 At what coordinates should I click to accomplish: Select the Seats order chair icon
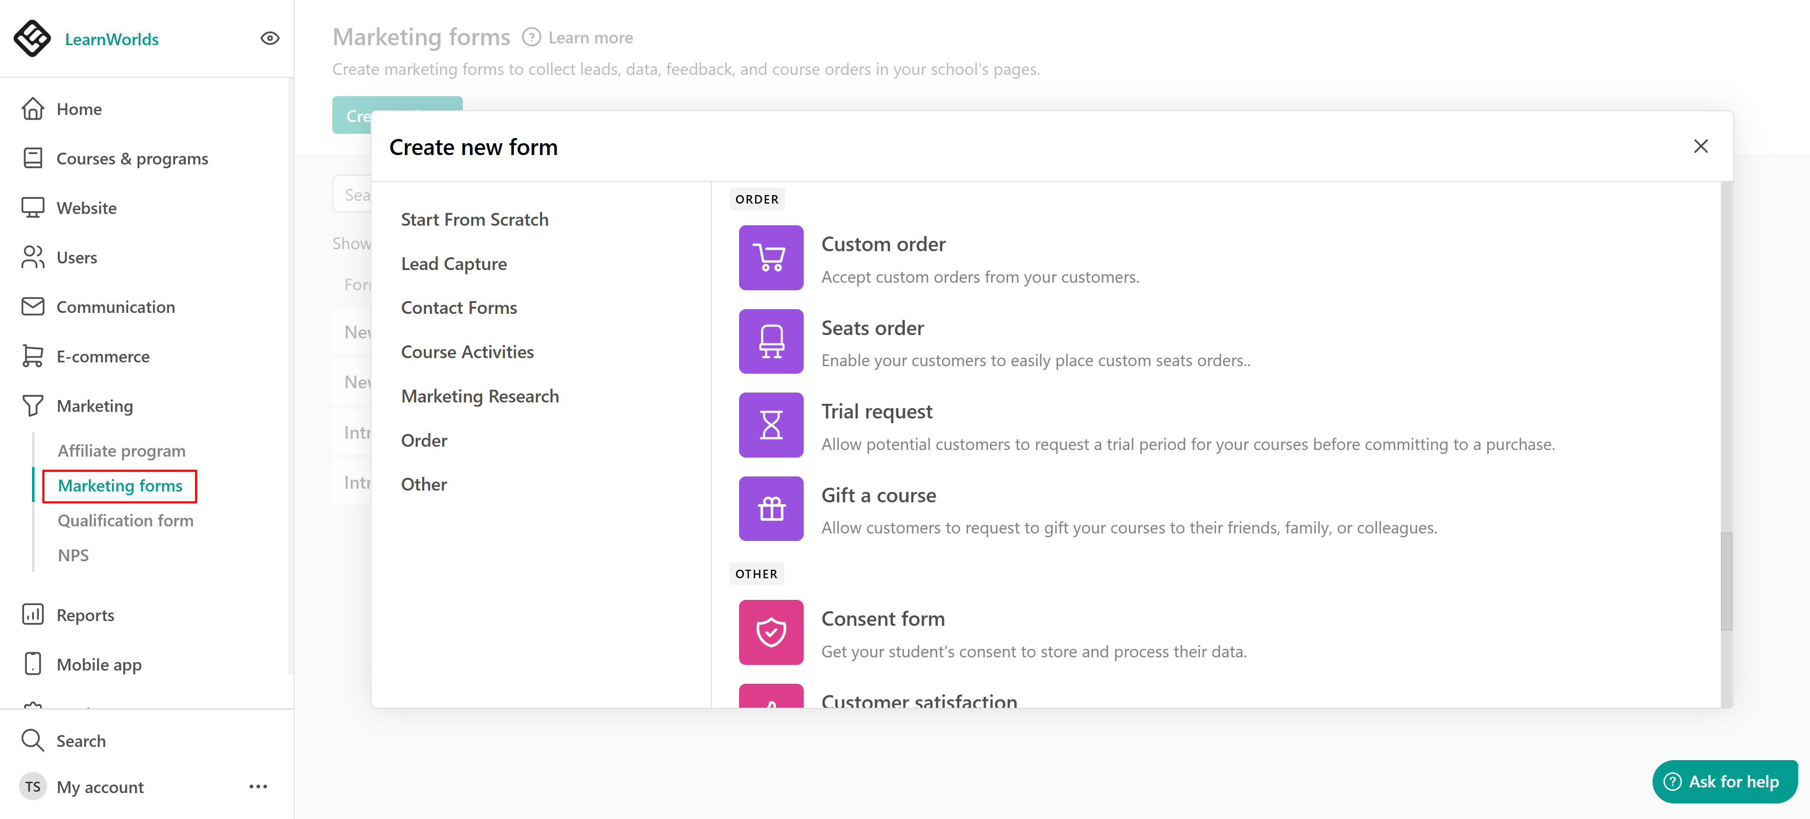[x=771, y=341]
